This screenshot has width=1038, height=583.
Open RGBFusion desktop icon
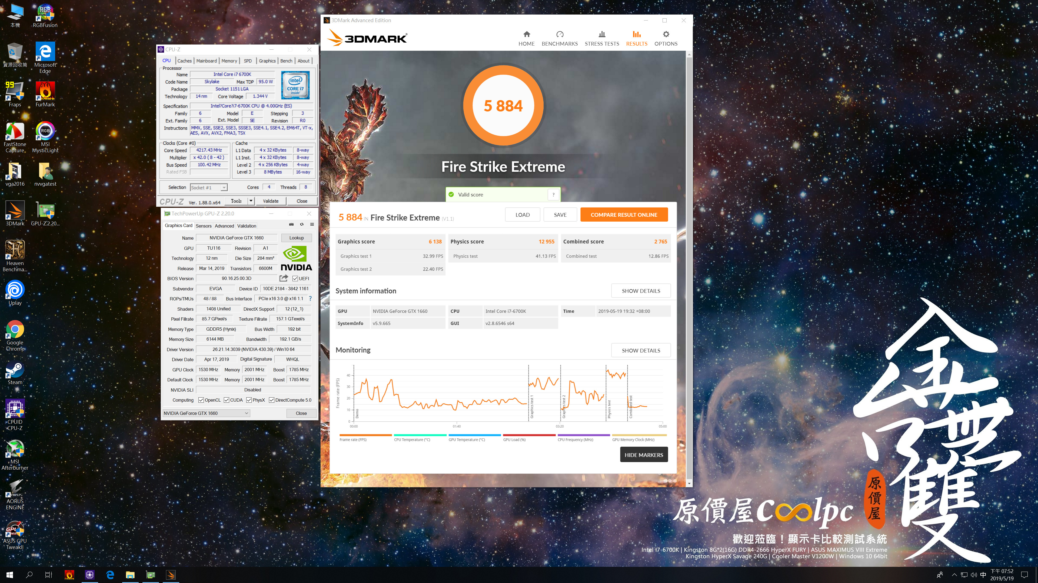[x=45, y=16]
